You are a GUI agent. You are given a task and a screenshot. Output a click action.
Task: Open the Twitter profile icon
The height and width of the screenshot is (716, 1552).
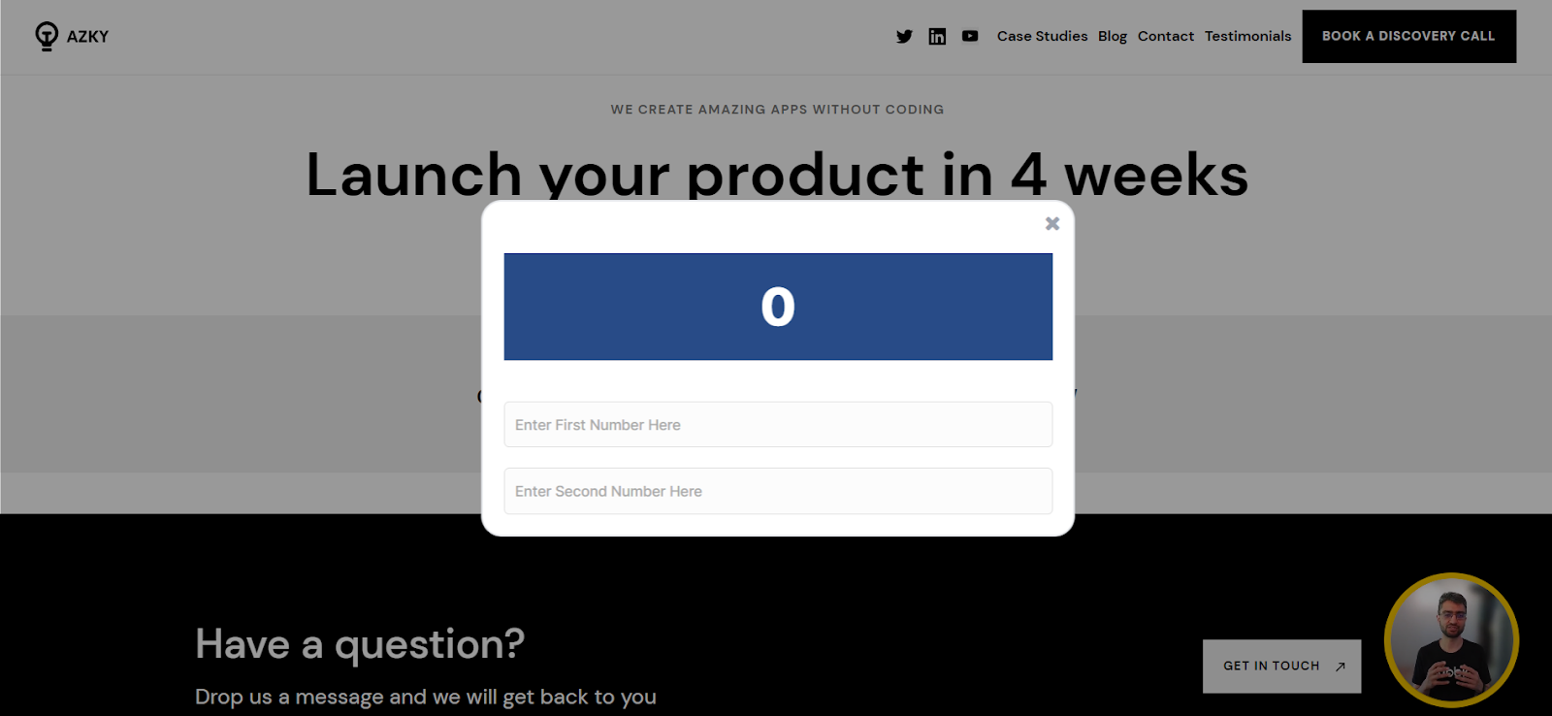[x=904, y=37]
